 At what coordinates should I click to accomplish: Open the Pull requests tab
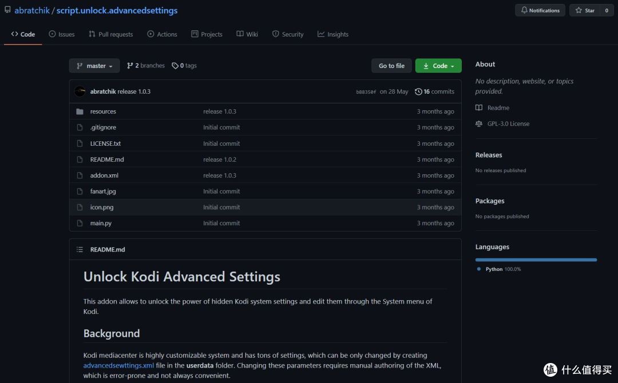click(x=111, y=34)
